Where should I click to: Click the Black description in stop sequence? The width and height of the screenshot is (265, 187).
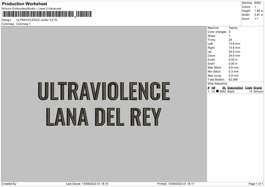(x=231, y=91)
